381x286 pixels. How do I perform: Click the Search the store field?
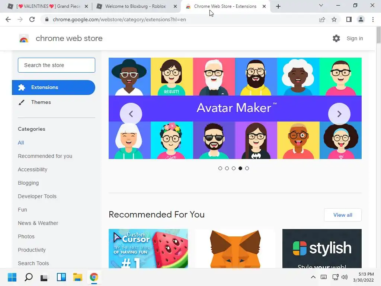[57, 65]
